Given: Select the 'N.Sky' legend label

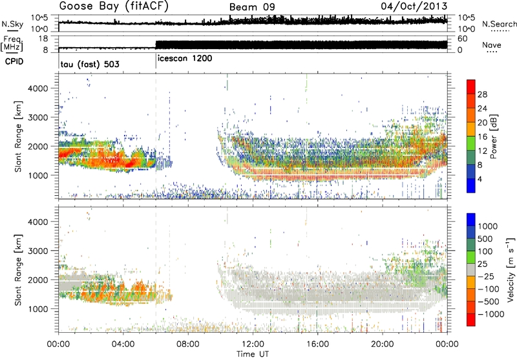Looking at the screenshot, I should click(12, 24).
